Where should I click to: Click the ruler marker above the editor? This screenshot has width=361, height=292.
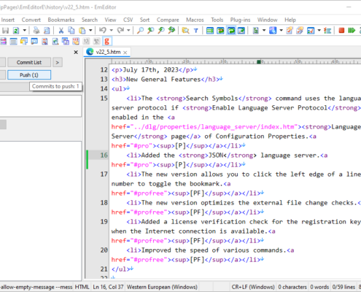[x=259, y=62]
